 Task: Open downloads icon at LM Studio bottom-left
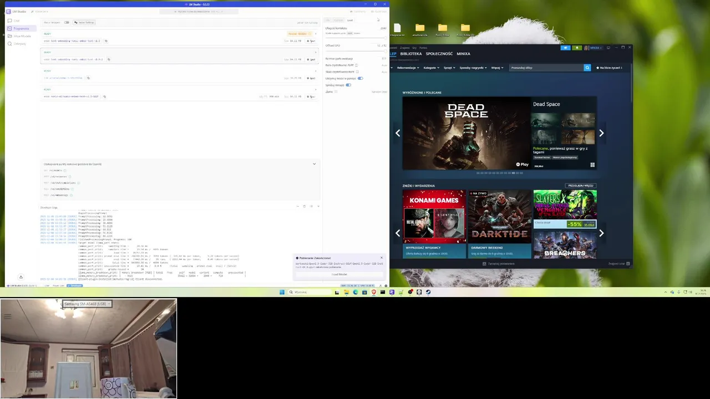pos(21,277)
